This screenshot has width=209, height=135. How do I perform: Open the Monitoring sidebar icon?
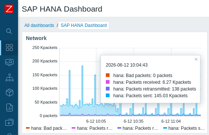(x=9, y=62)
